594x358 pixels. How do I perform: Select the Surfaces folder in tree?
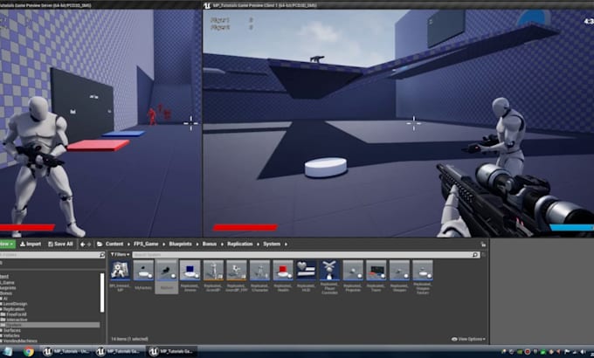click(11, 330)
